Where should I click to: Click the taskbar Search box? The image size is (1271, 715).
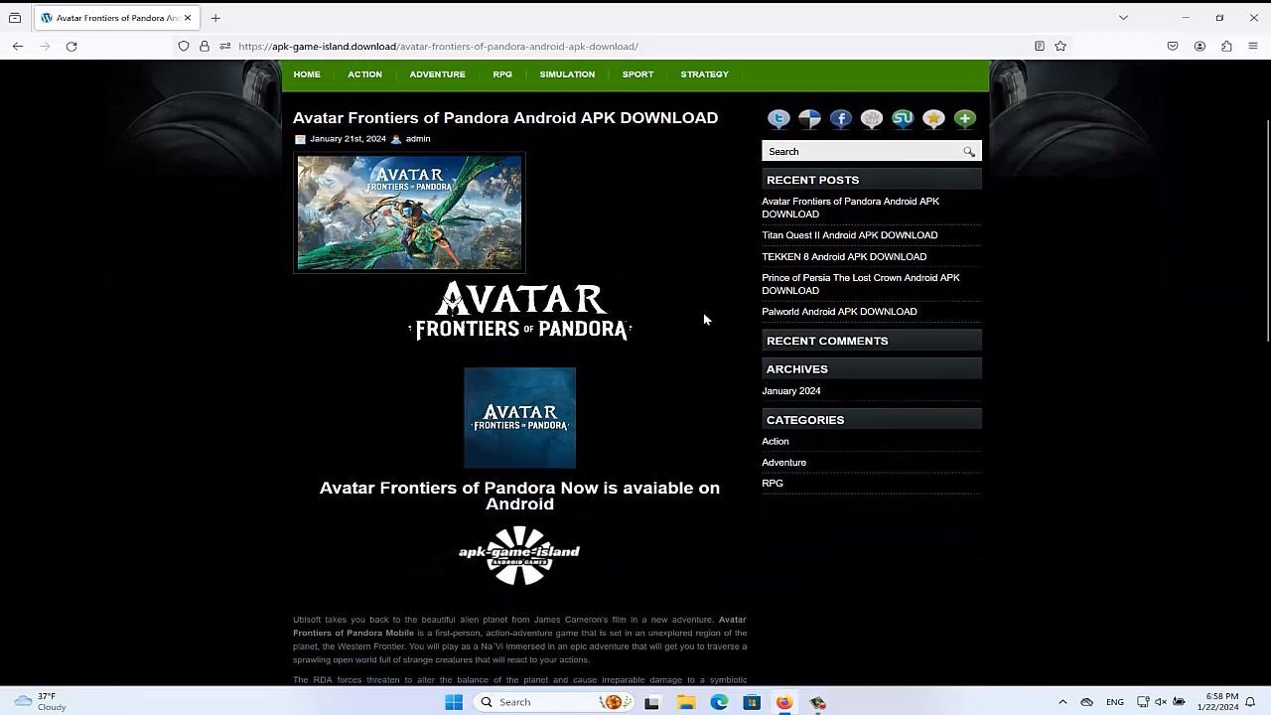[552, 702]
